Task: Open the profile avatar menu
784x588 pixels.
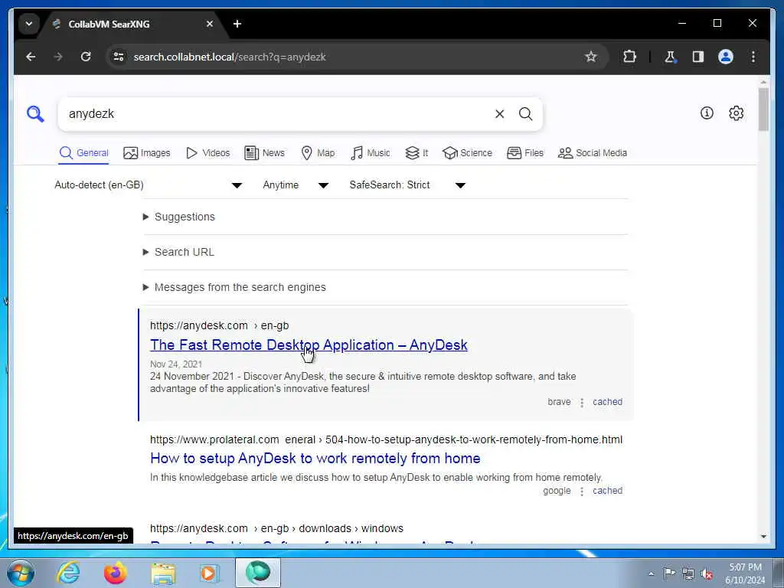Action: pyautogui.click(x=726, y=57)
